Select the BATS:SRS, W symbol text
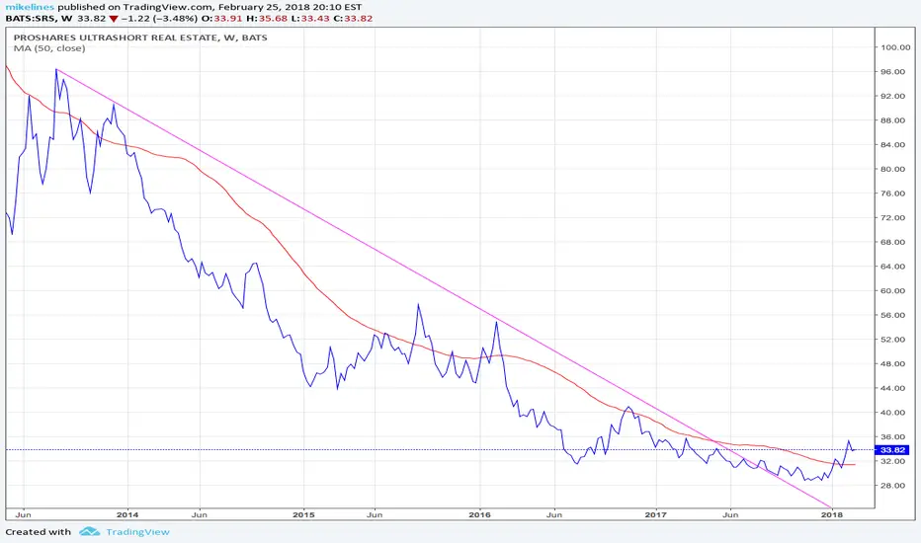Screen dimensions: 921x543 pyautogui.click(x=39, y=18)
